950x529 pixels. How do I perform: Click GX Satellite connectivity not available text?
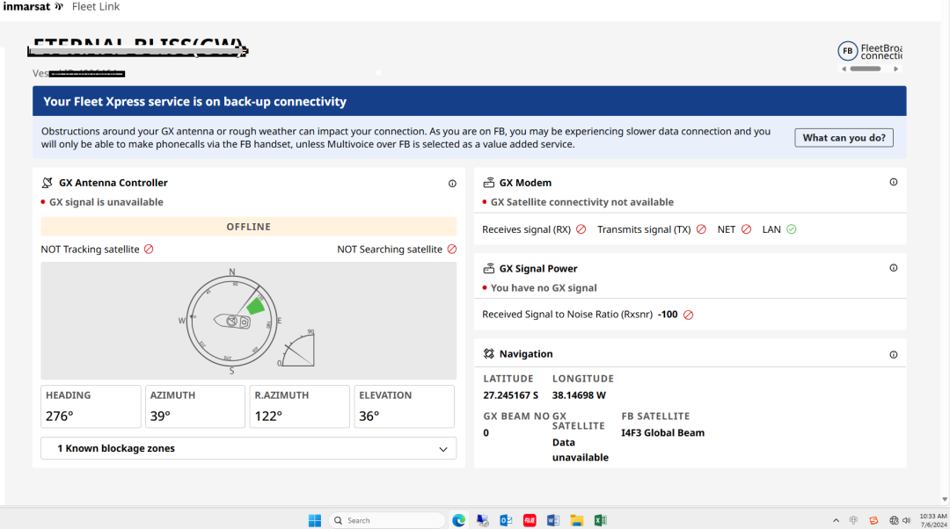click(x=582, y=202)
